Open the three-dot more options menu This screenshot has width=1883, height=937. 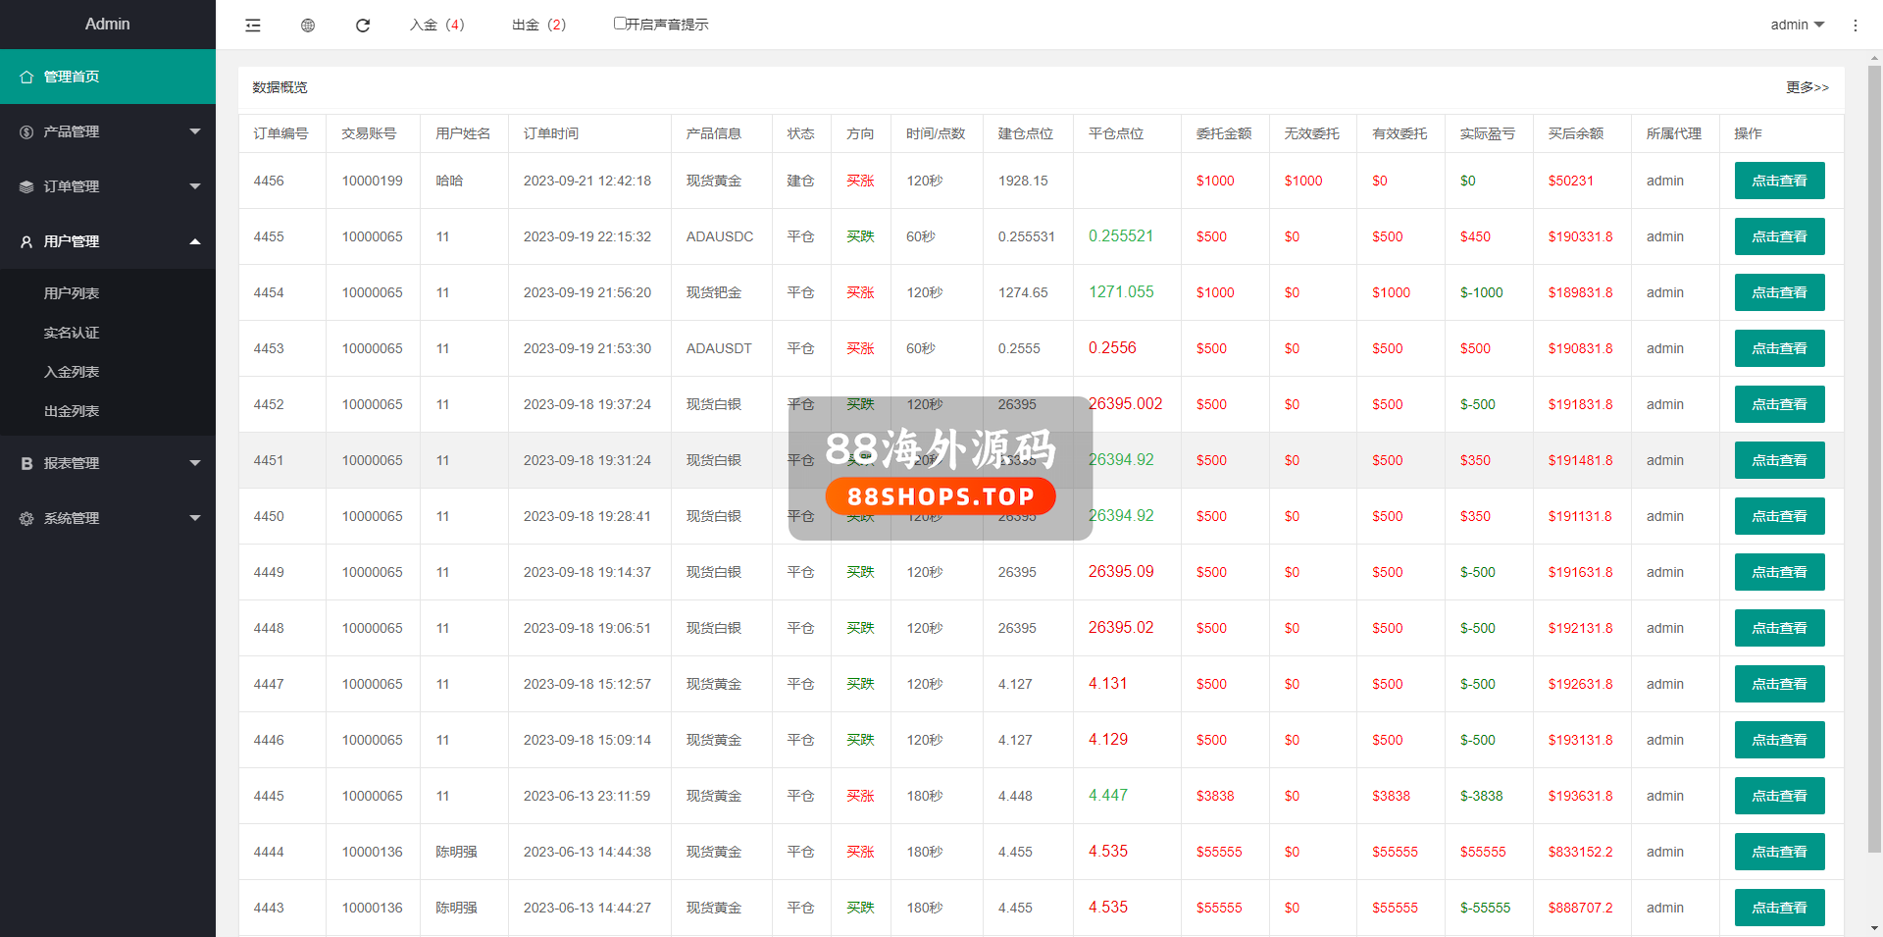pos(1855,26)
